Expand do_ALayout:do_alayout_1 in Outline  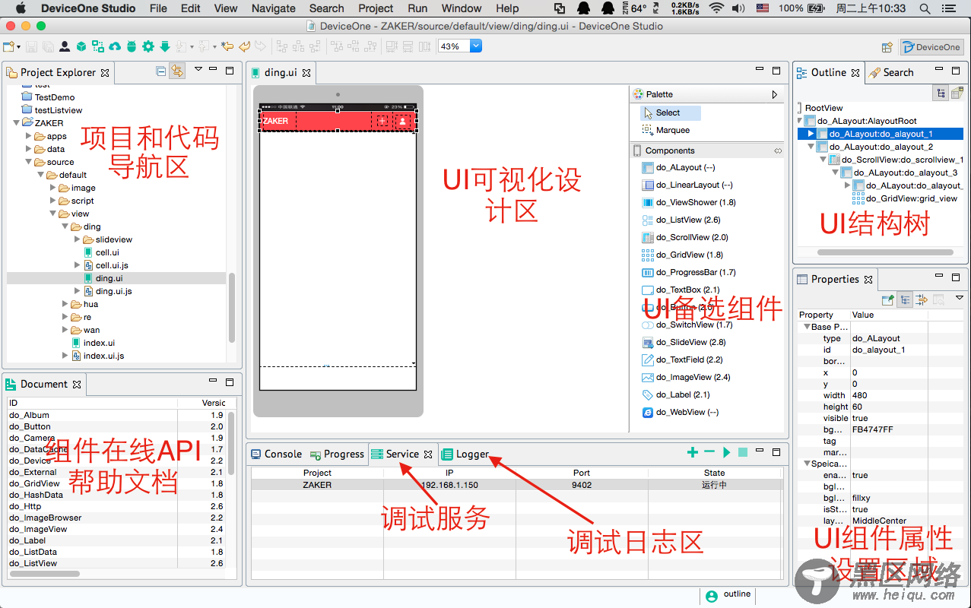pyautogui.click(x=811, y=134)
